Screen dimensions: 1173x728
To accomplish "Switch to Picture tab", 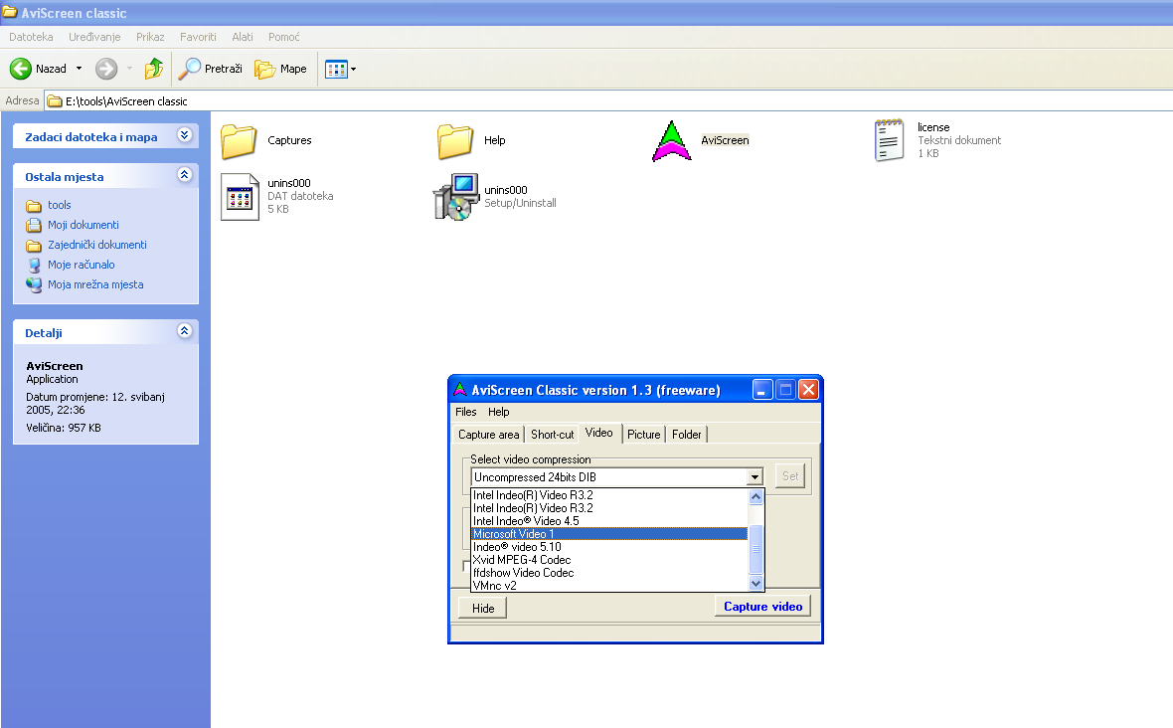I will 644,435.
